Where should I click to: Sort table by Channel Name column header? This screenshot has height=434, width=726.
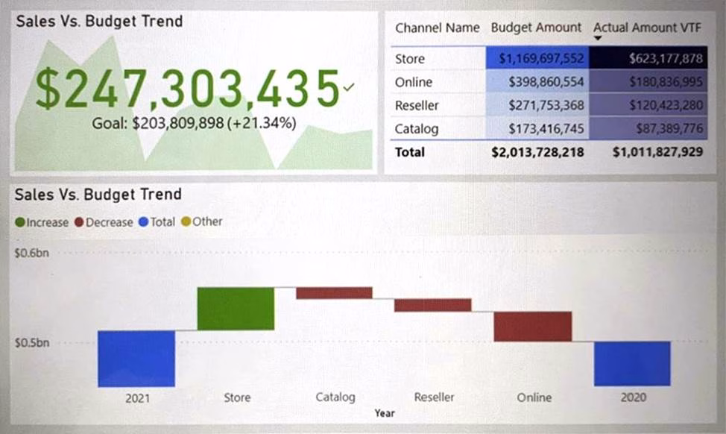pyautogui.click(x=437, y=28)
